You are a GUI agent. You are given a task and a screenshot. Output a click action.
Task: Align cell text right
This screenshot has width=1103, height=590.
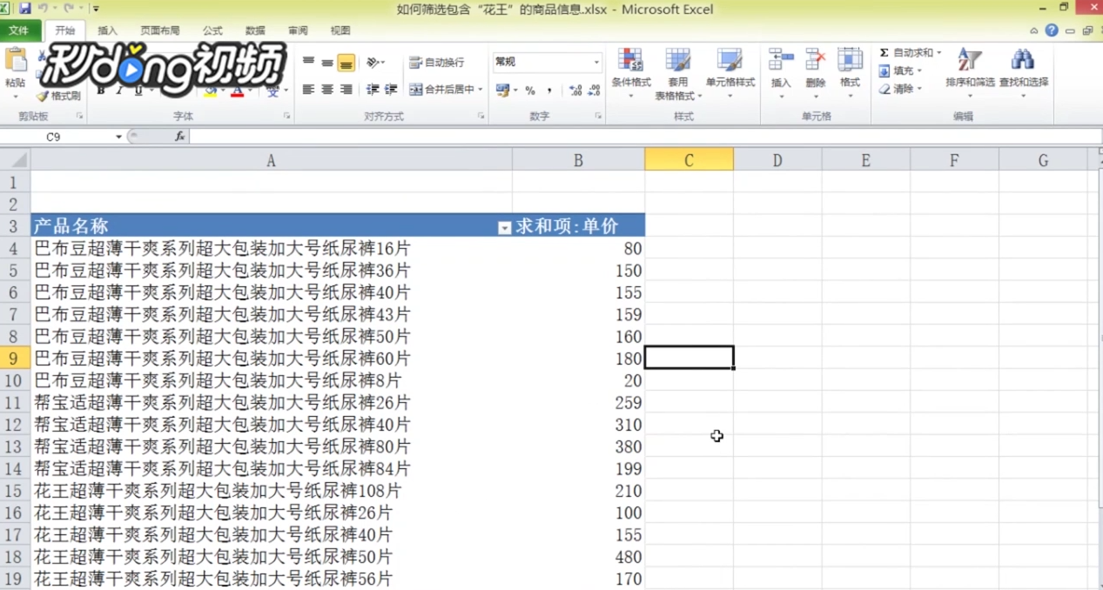coord(346,90)
